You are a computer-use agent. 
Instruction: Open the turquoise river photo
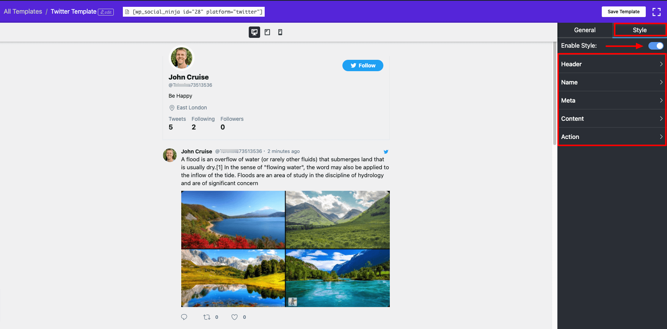click(337, 278)
